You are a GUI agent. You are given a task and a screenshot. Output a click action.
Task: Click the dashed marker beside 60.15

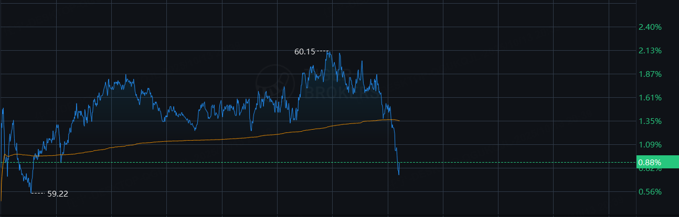[323, 51]
